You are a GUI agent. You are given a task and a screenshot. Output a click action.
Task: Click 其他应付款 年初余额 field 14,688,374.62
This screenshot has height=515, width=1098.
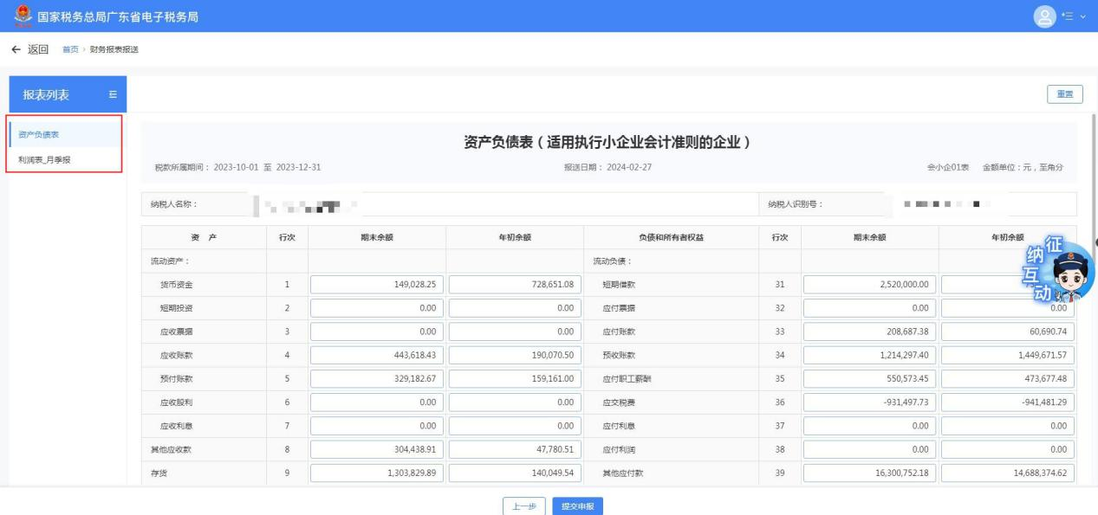(x=1008, y=473)
